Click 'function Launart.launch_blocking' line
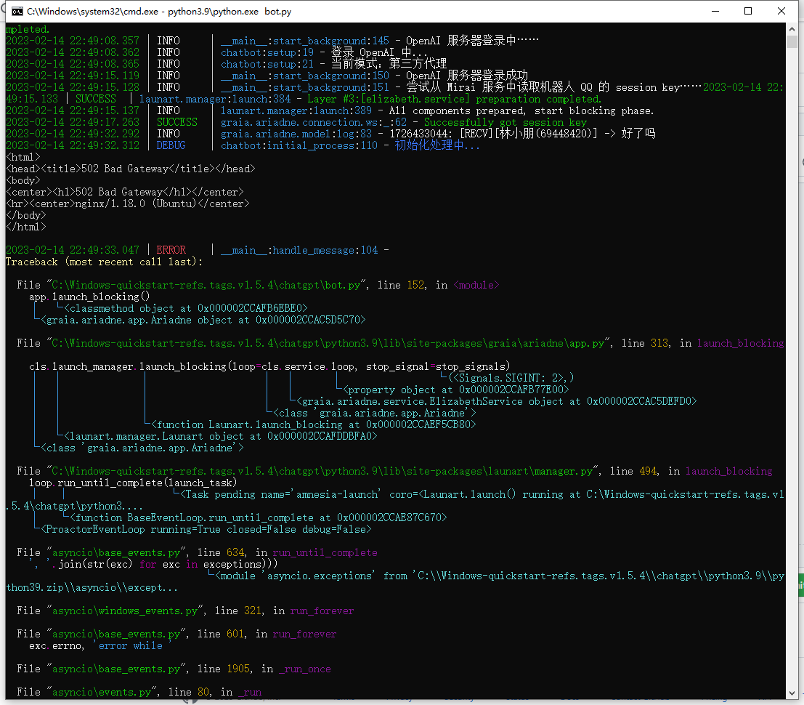 313,424
